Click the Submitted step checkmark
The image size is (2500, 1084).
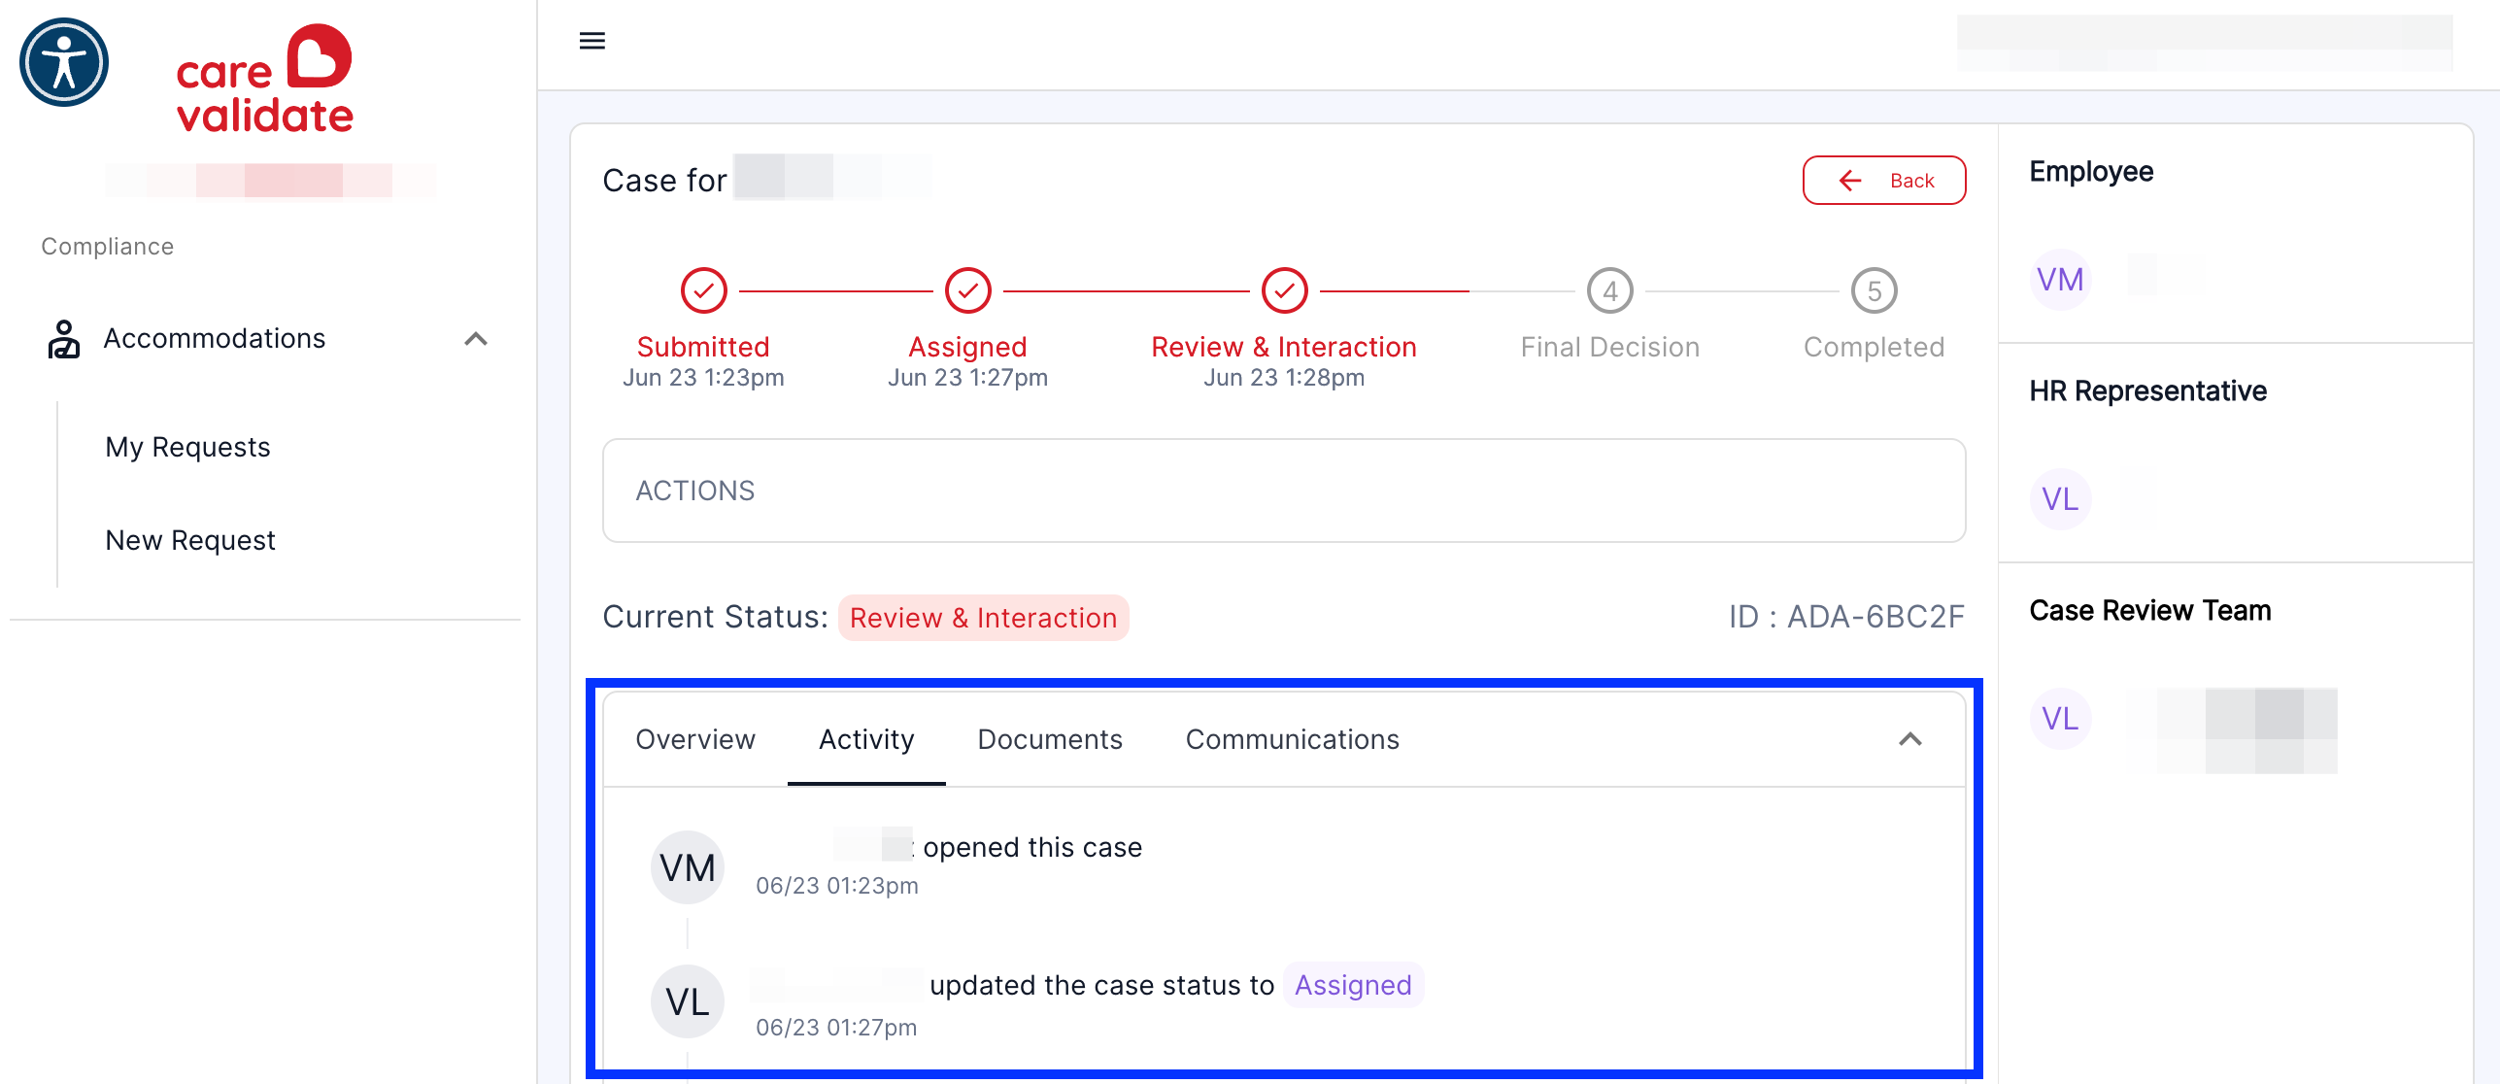(x=704, y=290)
